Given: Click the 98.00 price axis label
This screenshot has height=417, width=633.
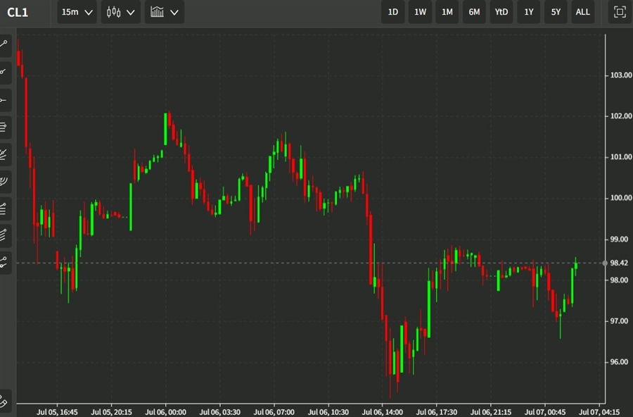Looking at the screenshot, I should click(x=619, y=280).
